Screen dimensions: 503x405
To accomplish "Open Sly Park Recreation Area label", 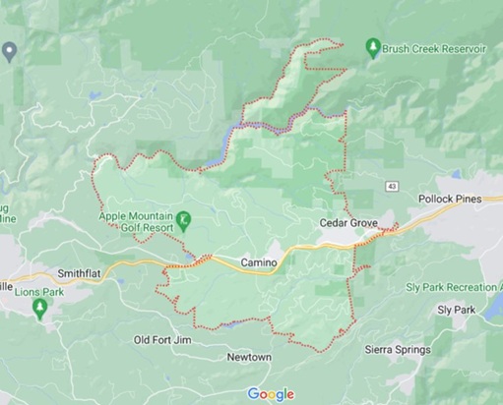I will coord(454,287).
